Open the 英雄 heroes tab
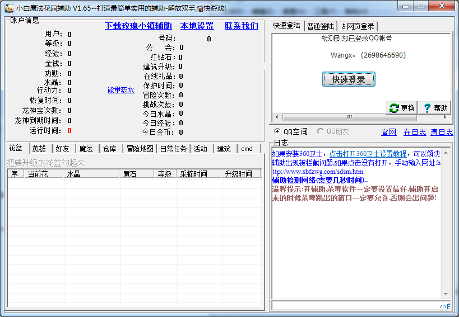Screen dimensions: 459x317 (x=39, y=149)
